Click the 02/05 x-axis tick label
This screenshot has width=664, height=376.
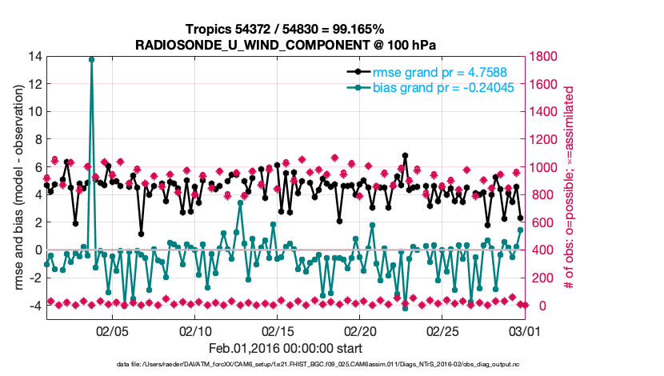tap(113, 330)
